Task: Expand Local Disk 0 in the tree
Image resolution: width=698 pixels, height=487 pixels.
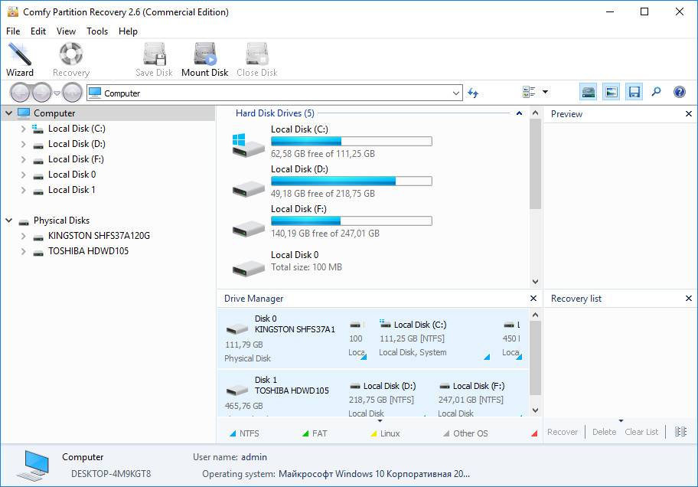Action: click(23, 175)
